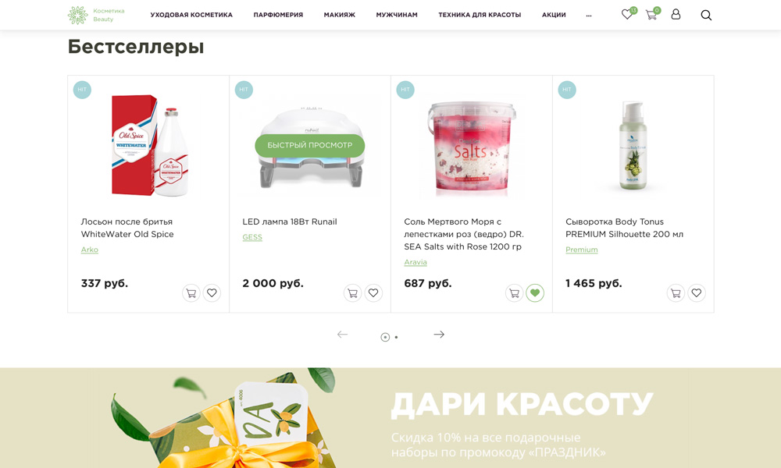Add LED lamp Runail to cart
This screenshot has height=468, width=781.
pos(353,293)
